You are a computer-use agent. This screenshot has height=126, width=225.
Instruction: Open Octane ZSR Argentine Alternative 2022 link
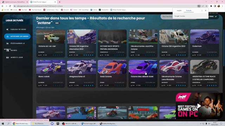coord(79,48)
